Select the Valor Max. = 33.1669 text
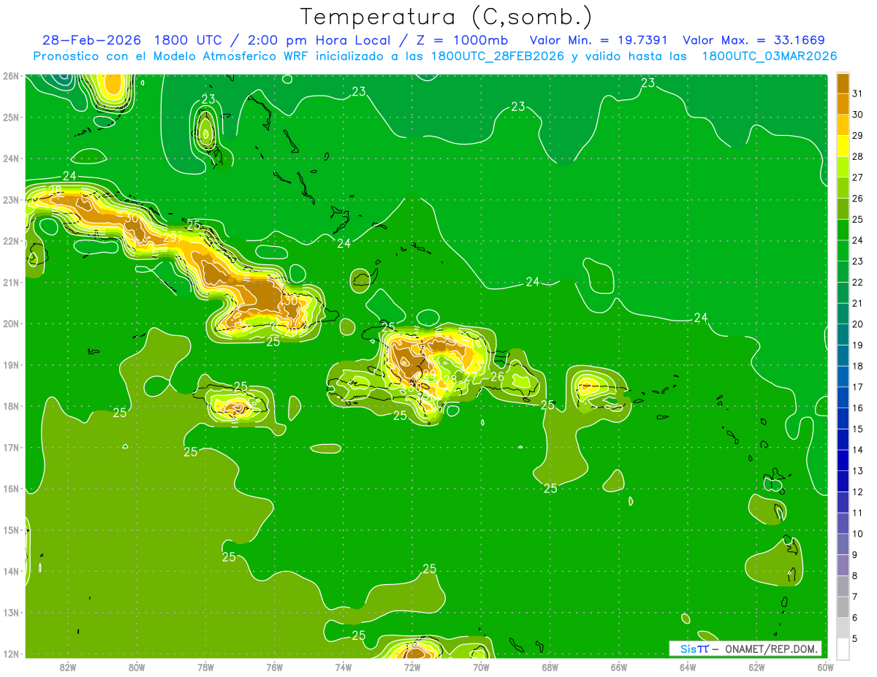The width and height of the screenshot is (877, 677). [x=753, y=40]
